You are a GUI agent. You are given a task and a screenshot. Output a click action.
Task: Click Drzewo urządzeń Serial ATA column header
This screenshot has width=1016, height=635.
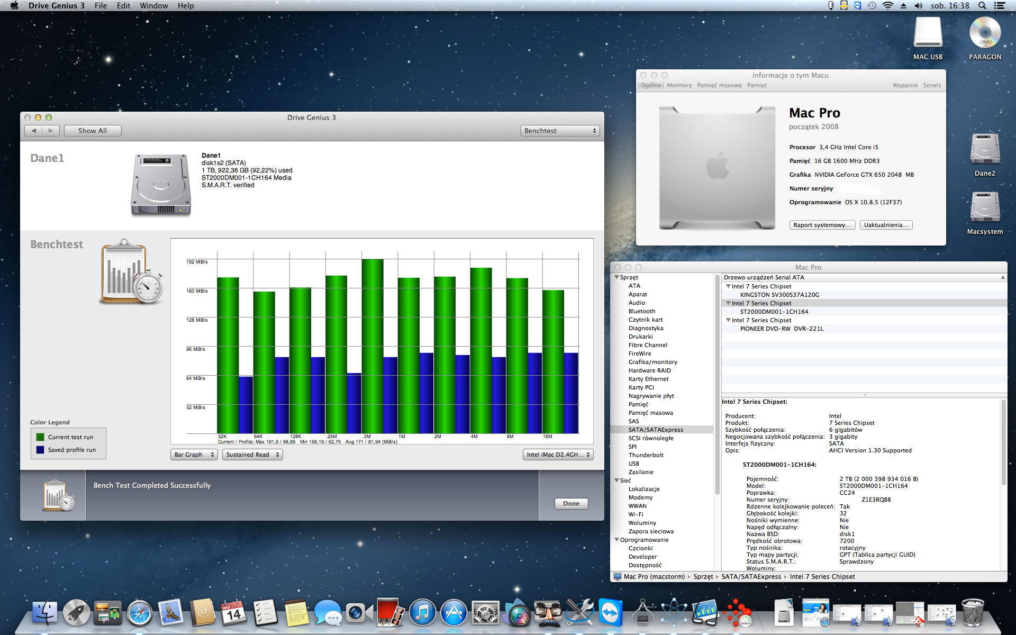(864, 277)
